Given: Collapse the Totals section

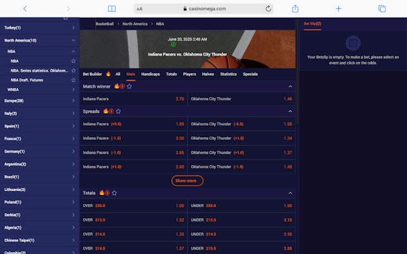Looking at the screenshot, I should click(290, 193).
